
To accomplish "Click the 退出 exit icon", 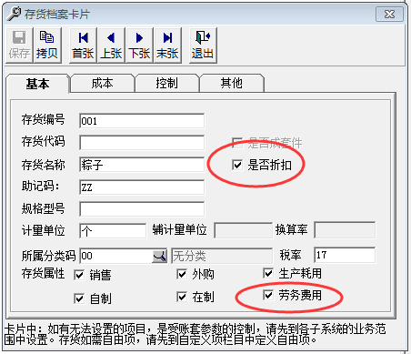I will 203,46.
